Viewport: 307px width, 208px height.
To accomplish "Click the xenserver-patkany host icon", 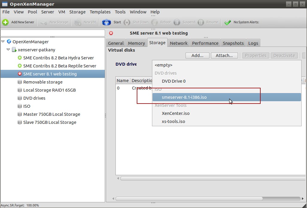I will 14,50.
